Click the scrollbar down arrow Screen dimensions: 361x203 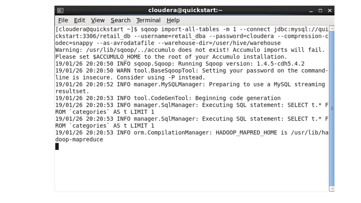332,189
